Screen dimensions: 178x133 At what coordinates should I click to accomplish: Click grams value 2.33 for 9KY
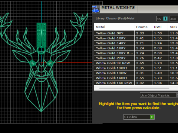140,33
